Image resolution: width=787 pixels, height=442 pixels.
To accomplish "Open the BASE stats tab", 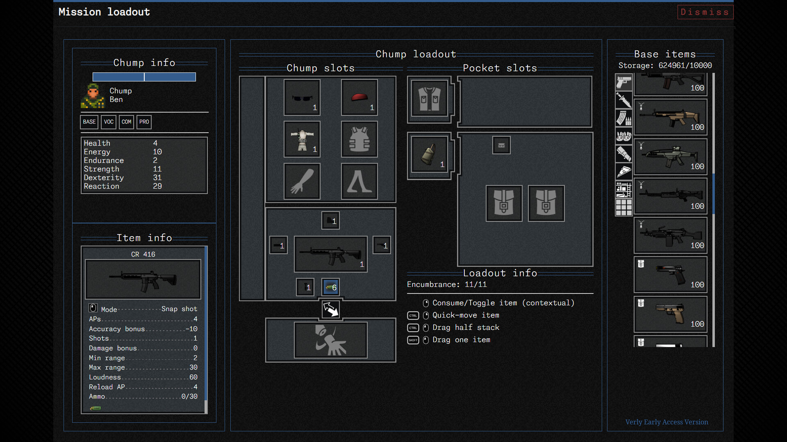I will [x=89, y=122].
